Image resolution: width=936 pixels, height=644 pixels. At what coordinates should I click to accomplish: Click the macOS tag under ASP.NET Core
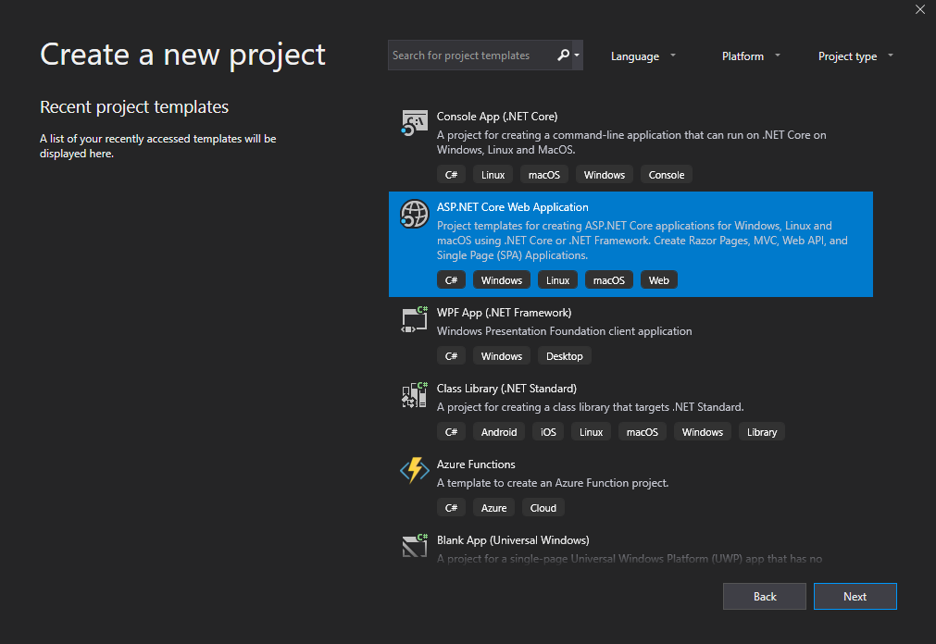[x=609, y=280]
